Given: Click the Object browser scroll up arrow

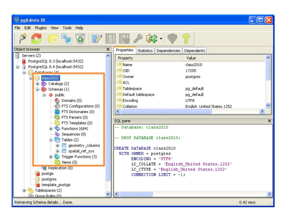Looking at the screenshot, I should pos(108,55).
